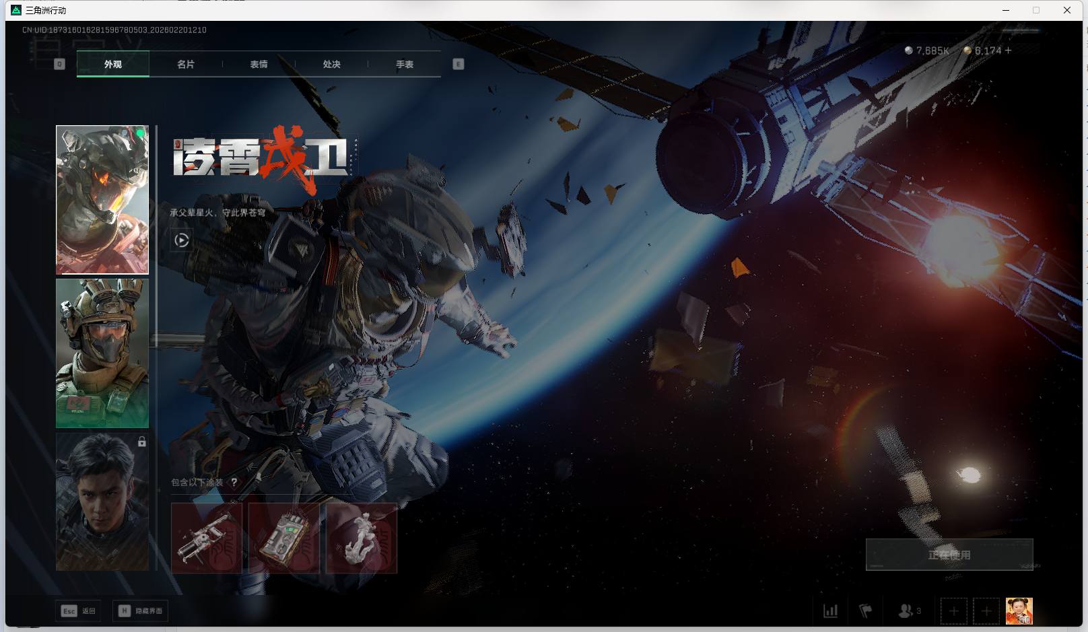Image resolution: width=1088 pixels, height=632 pixels.
Task: Click the 包含以下涂装 label
Action: pyautogui.click(x=197, y=482)
